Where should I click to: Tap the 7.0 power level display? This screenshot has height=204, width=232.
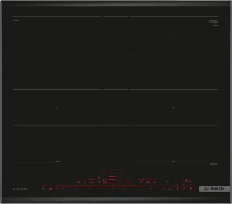[x=104, y=182]
